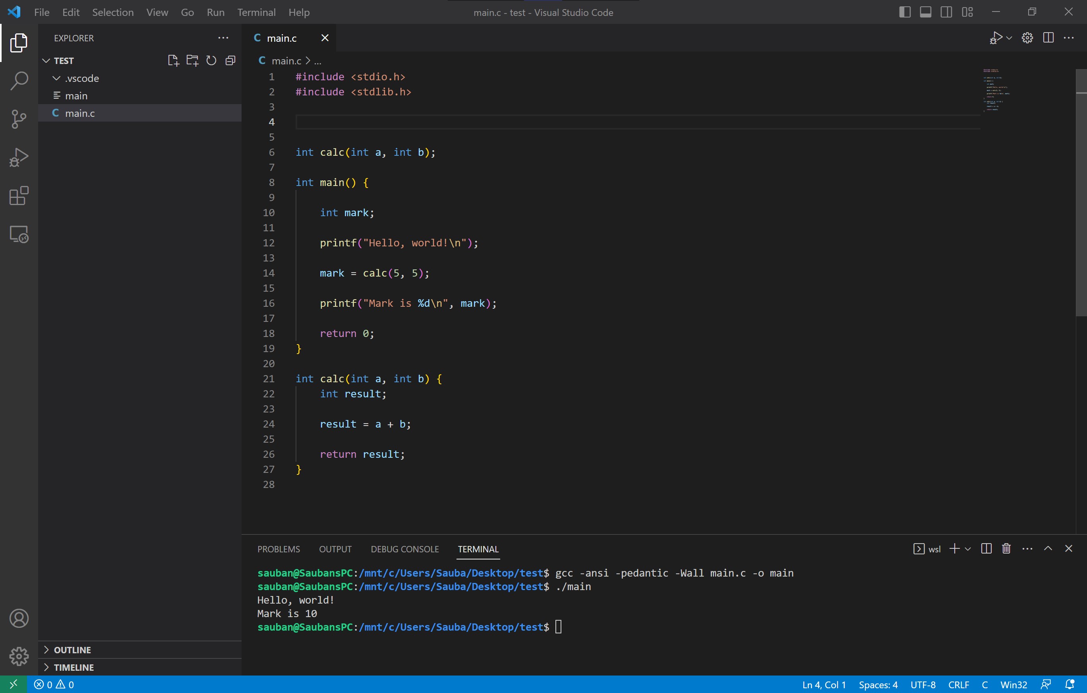The image size is (1087, 693).
Task: Maximize the panel size with chevron
Action: (1048, 548)
